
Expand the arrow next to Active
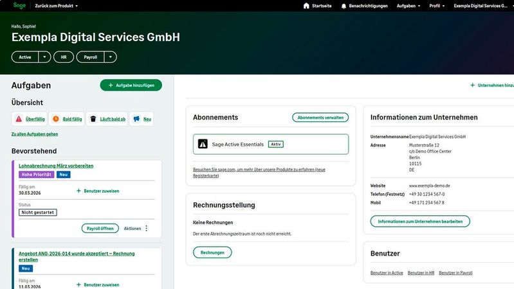tap(44, 57)
